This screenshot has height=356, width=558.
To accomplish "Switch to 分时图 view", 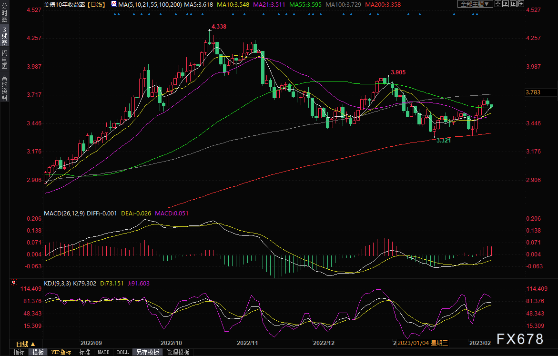I will pos(5,13).
